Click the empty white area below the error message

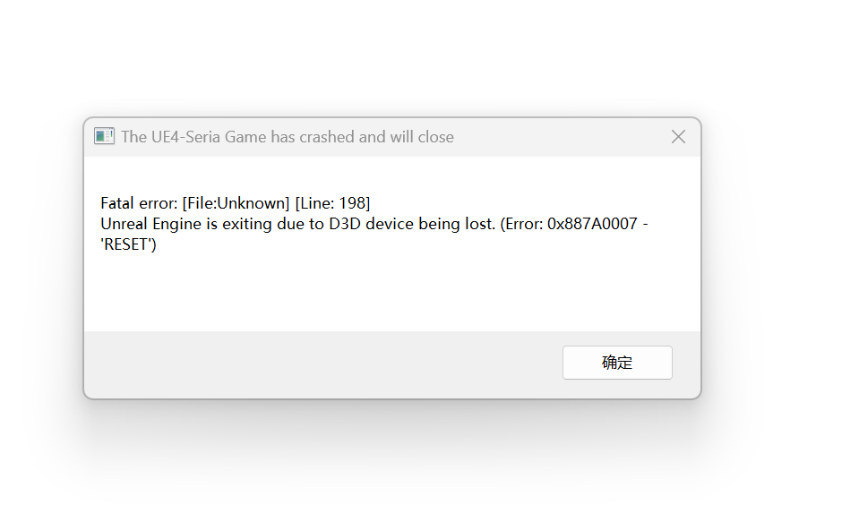392,293
